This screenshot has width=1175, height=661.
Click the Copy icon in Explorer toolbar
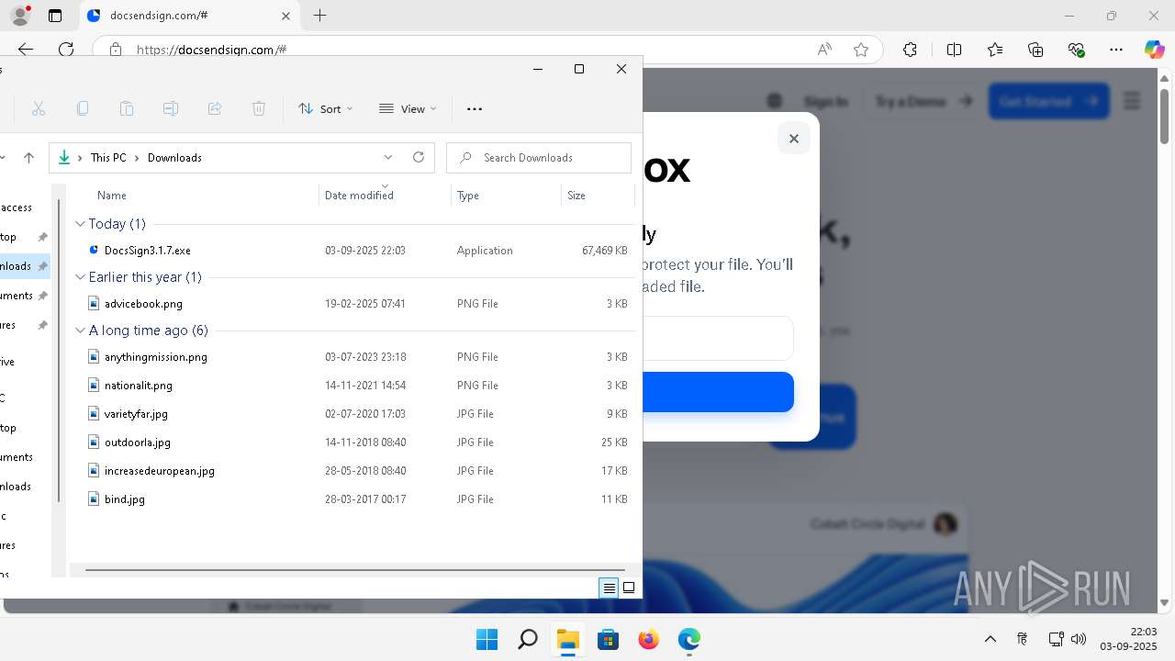pyautogui.click(x=83, y=108)
